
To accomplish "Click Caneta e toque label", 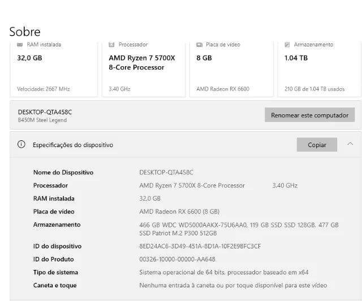I will (55, 285).
